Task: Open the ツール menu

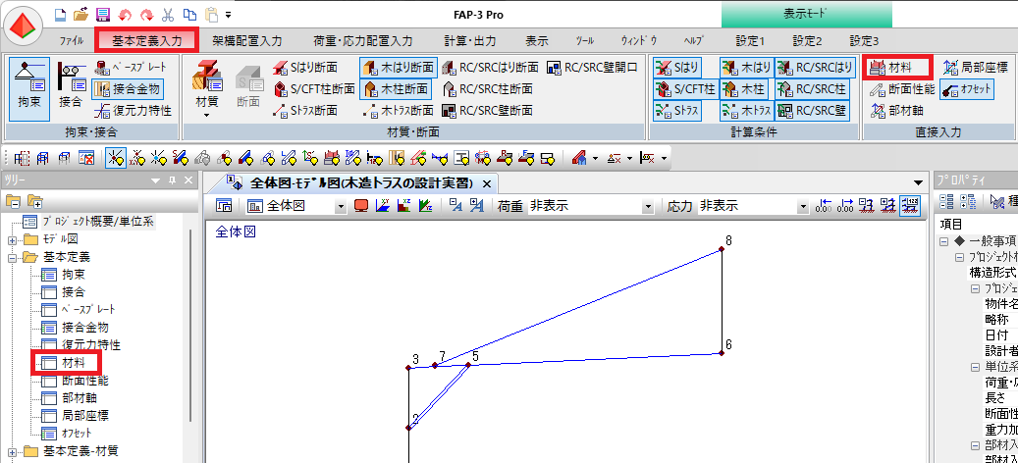Action: [584, 41]
